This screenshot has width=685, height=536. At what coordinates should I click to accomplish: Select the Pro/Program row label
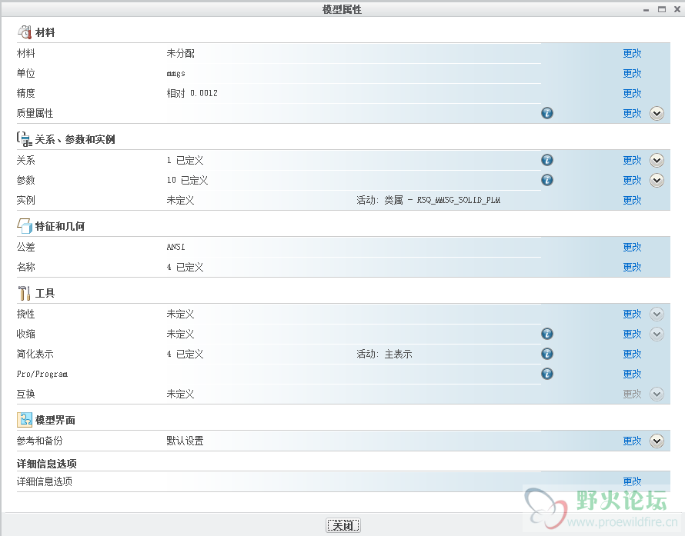(x=42, y=374)
